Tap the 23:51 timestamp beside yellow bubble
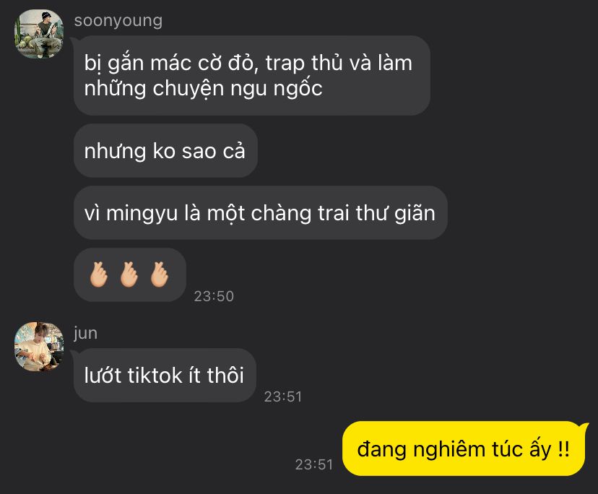 tap(314, 464)
